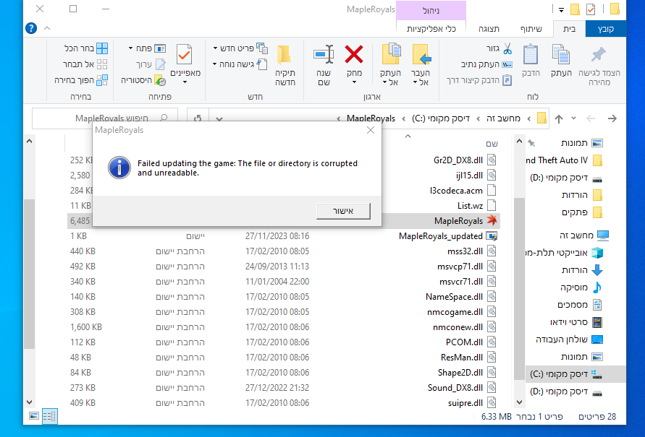Open the Notes (פתקים) folder in sidebar
Viewport: 645px width, 437px height.
pos(582,212)
